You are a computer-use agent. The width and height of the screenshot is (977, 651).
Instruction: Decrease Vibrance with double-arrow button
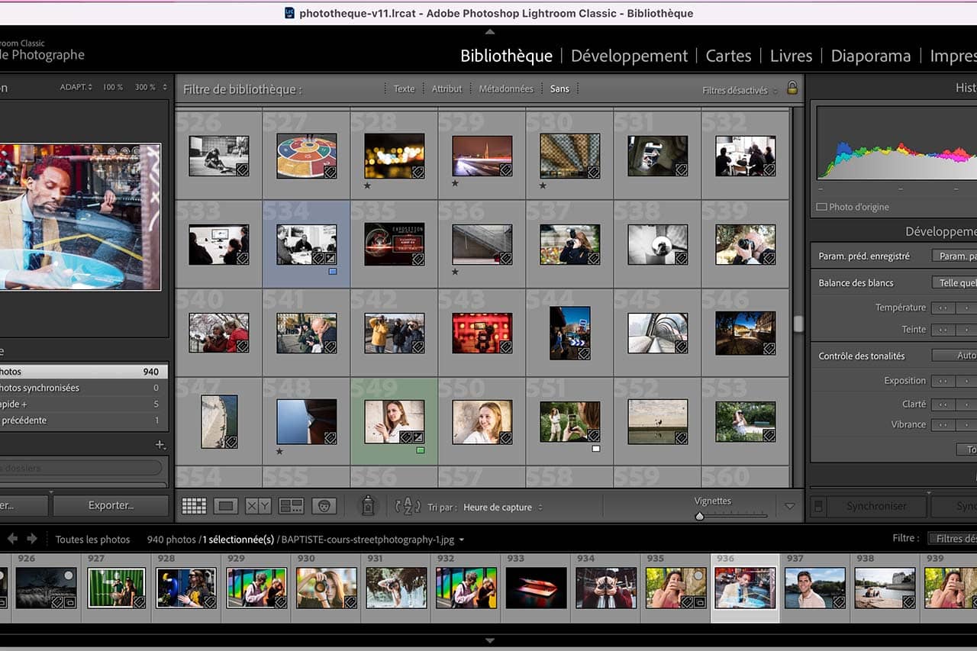click(945, 425)
